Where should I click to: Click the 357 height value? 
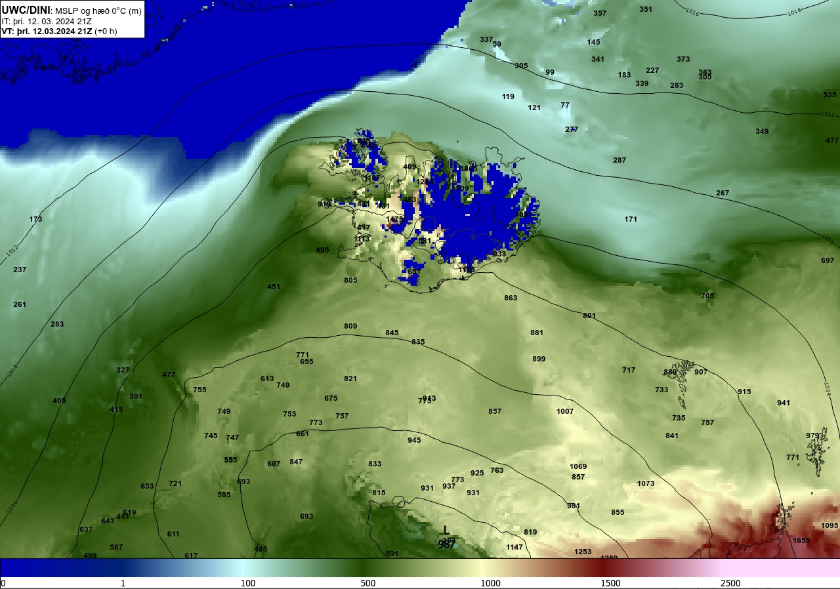(x=600, y=13)
